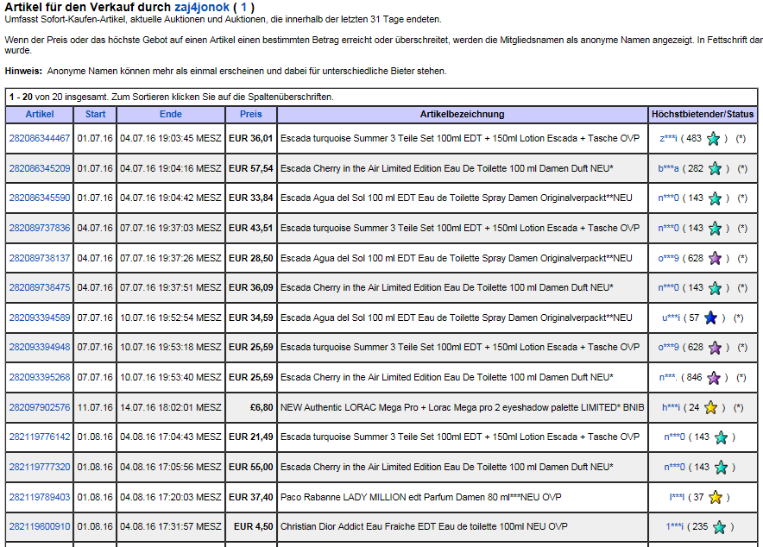
Task: Sort table by Artikel column
Action: click(x=40, y=114)
